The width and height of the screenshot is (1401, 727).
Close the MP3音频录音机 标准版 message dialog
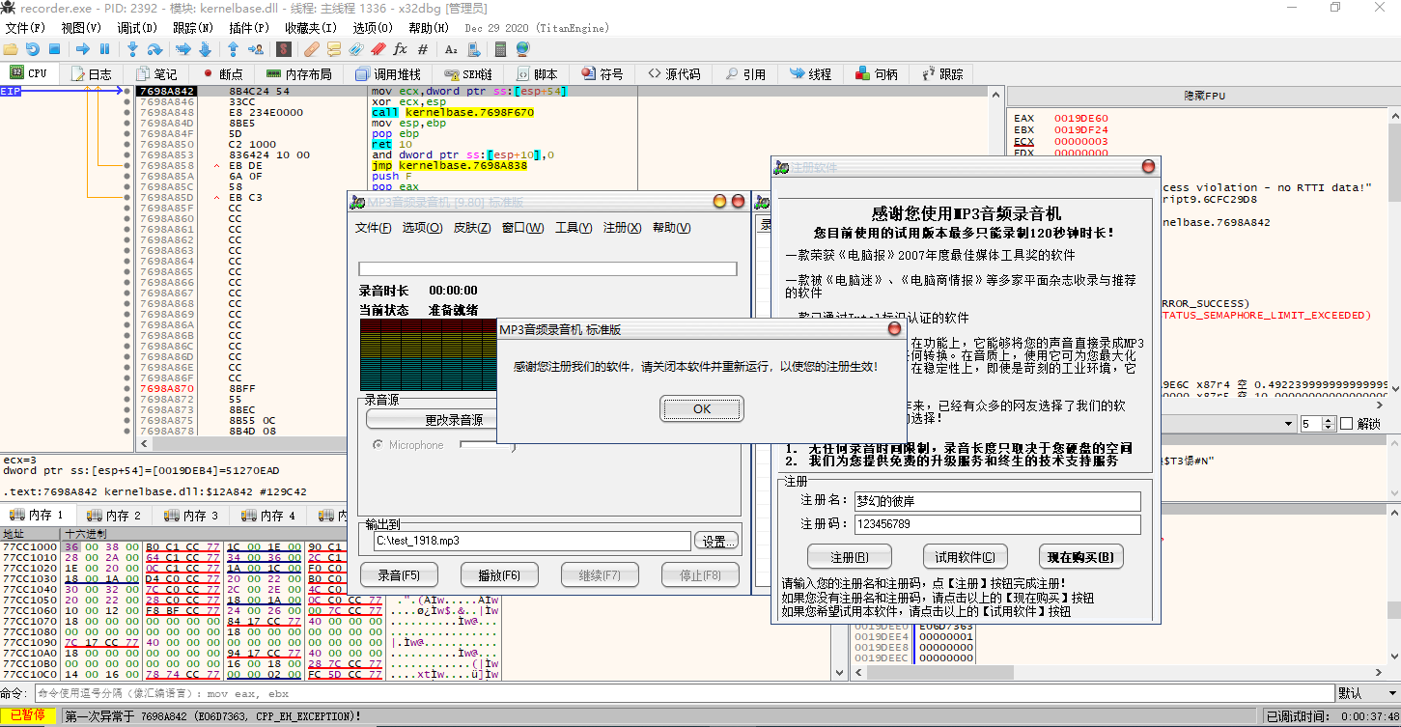(x=894, y=329)
